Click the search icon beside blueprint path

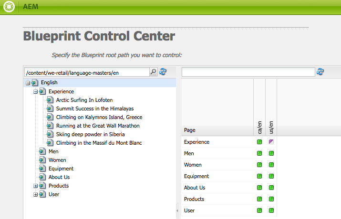click(x=153, y=72)
